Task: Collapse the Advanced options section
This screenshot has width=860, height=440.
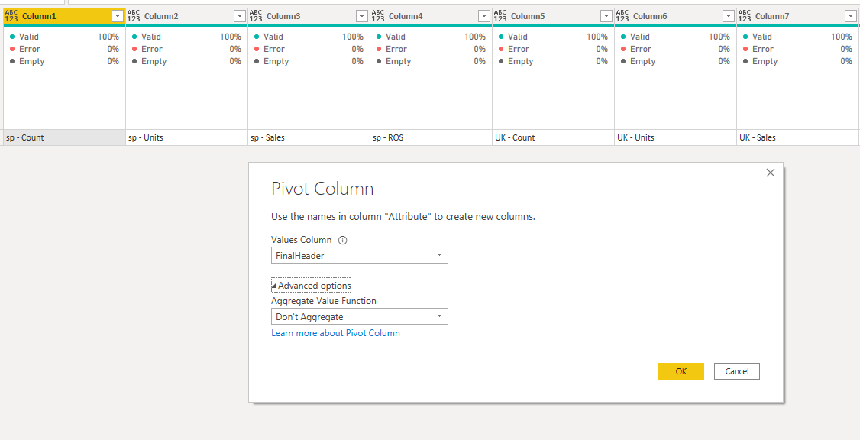Action: (x=312, y=285)
